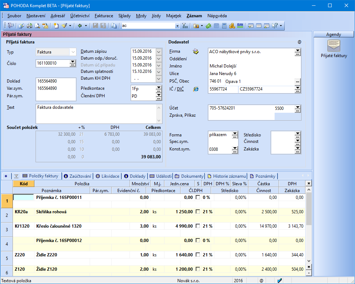Click the exit door toolbar icon
The image size is (355, 284).
pyautogui.click(x=11, y=25)
